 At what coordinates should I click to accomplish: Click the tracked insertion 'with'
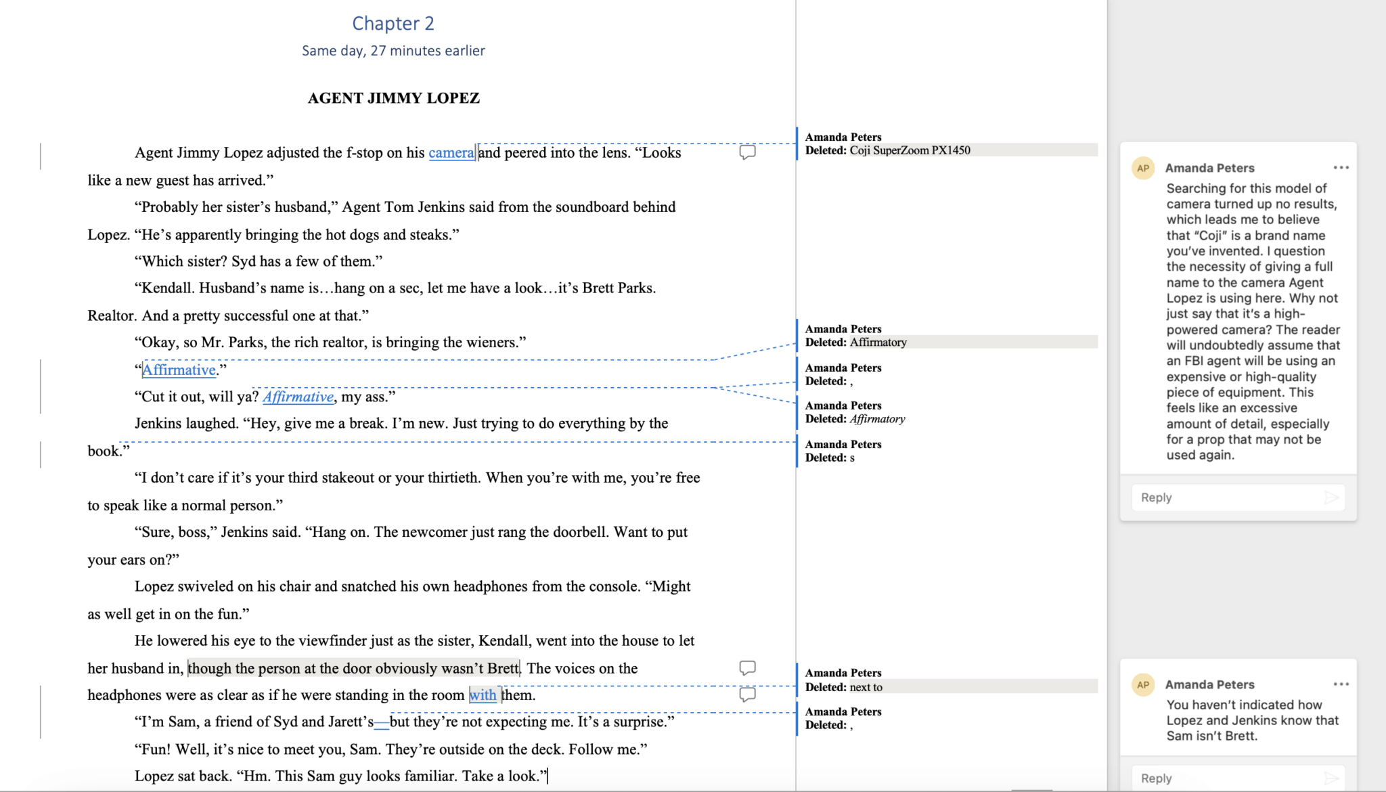click(483, 695)
